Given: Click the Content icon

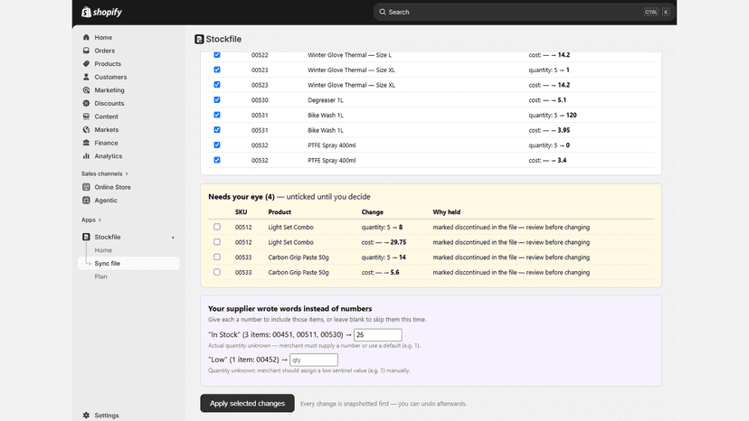Looking at the screenshot, I should (x=86, y=117).
